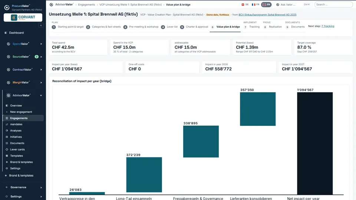Image resolution: width=356 pixels, height=200 pixels.
Task: Open step 4 Lever list
Action: pyautogui.click(x=169, y=27)
